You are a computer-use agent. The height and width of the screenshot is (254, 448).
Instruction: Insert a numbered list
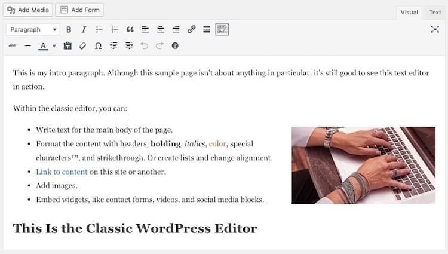(115, 29)
